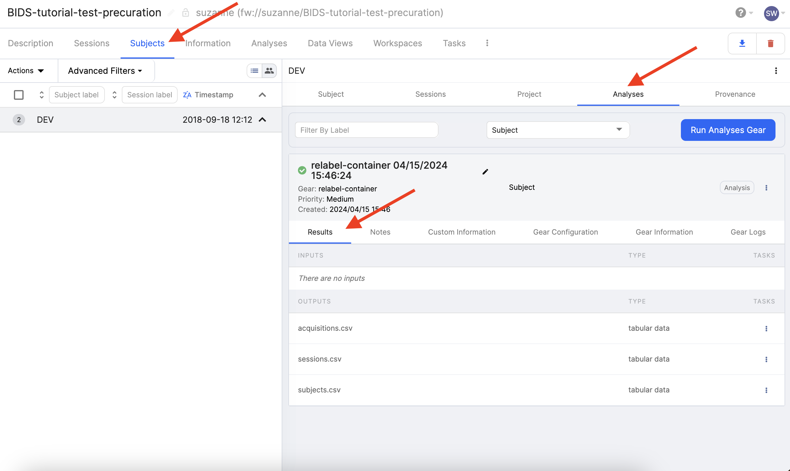Click the Session label filter field
The width and height of the screenshot is (790, 471).
click(150, 95)
